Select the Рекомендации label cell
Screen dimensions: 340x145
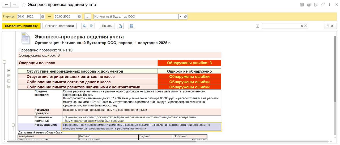pos(40,127)
